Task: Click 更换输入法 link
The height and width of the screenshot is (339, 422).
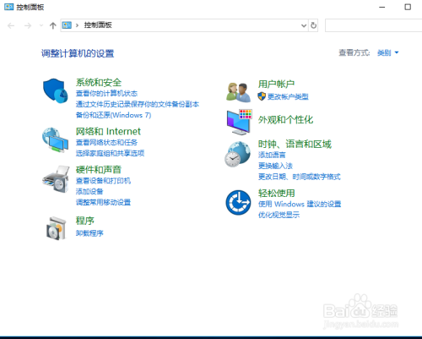Action: point(275,166)
